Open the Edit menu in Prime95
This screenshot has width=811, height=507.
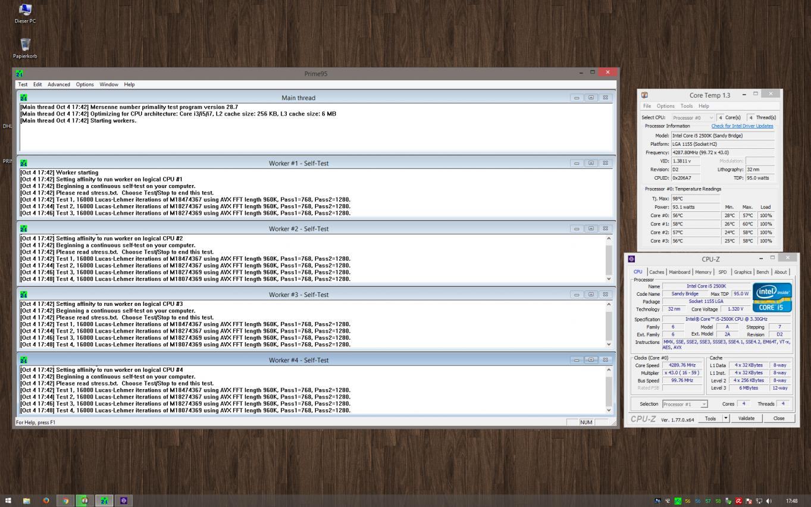point(37,84)
